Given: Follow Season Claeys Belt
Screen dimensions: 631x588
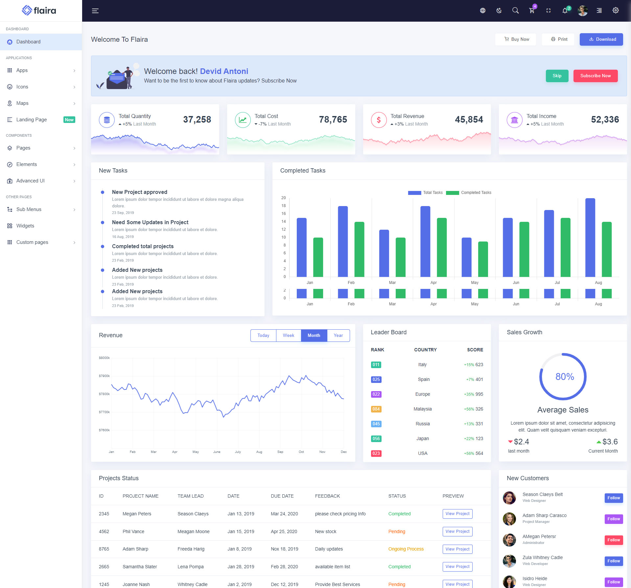Looking at the screenshot, I should pos(613,498).
